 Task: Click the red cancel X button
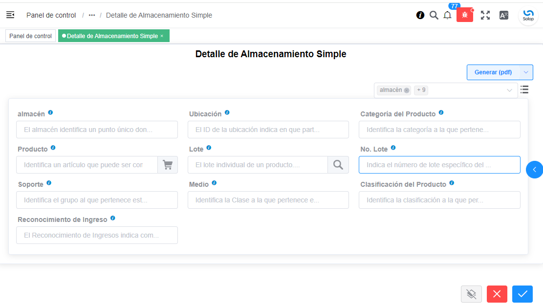pos(497,294)
